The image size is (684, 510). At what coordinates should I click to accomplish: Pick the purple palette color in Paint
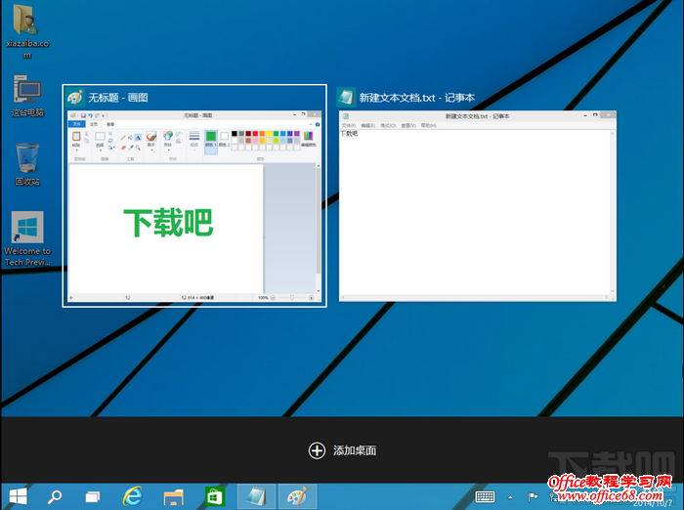click(x=297, y=134)
